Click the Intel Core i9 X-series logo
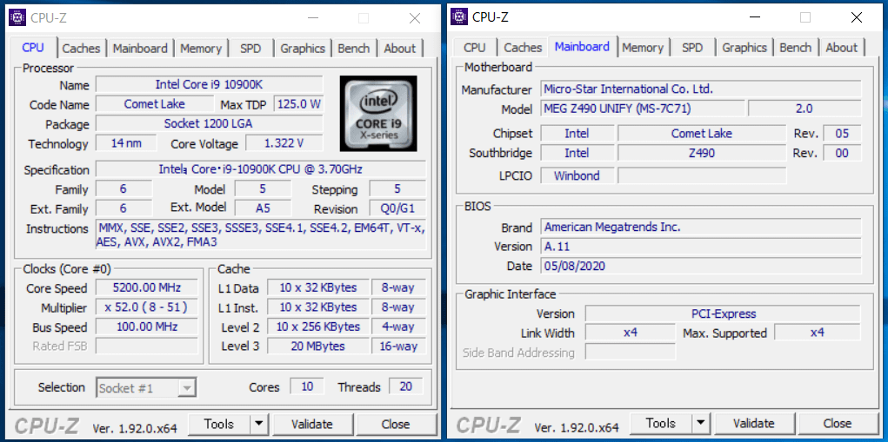Viewport: 888px width, 442px height. [x=378, y=114]
